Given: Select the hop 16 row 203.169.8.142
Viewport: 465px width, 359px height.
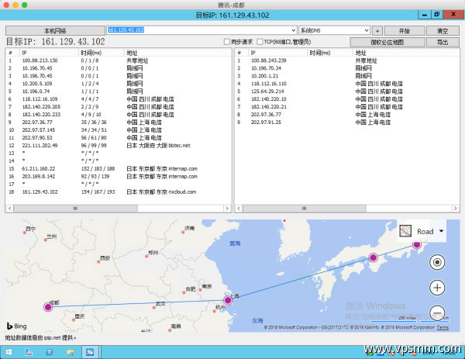Looking at the screenshot, I should (x=119, y=176).
